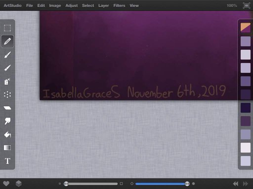Open the Layers panel icon

point(19,184)
